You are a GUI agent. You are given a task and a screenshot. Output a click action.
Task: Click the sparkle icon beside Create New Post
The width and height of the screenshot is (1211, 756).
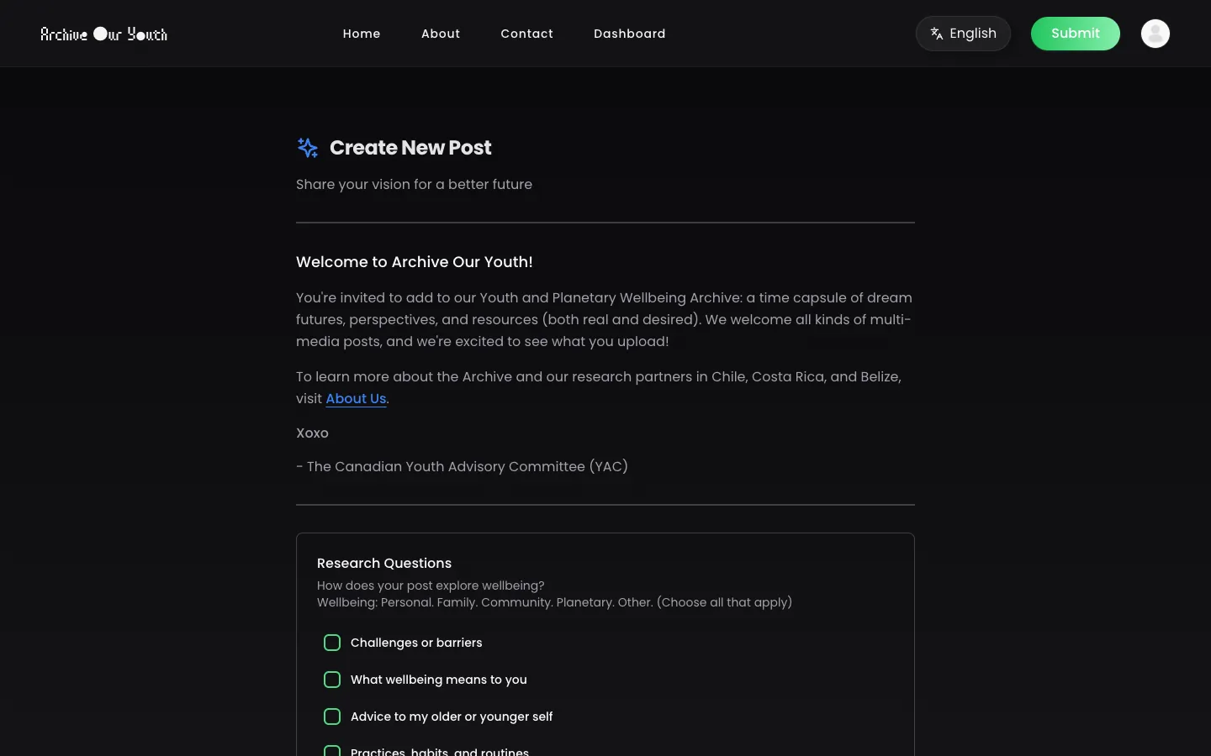pos(308,148)
